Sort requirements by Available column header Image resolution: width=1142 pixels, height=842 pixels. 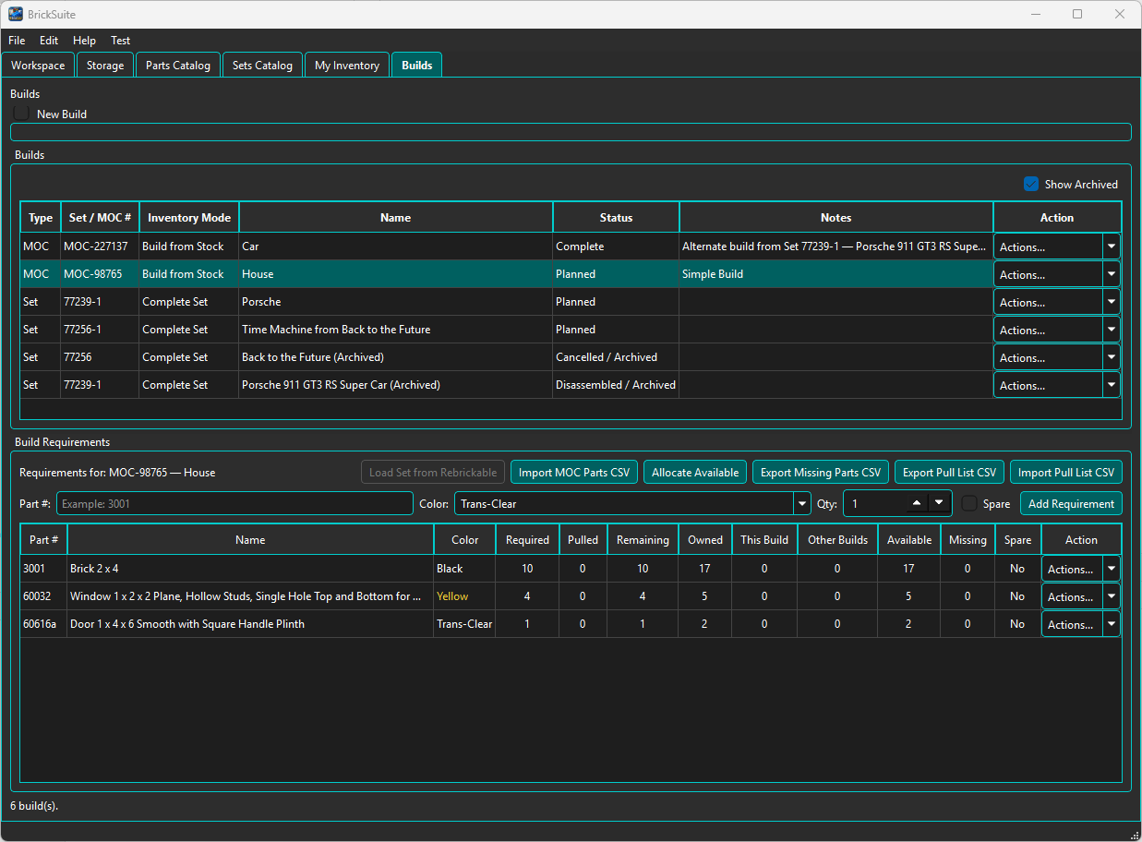pos(909,540)
